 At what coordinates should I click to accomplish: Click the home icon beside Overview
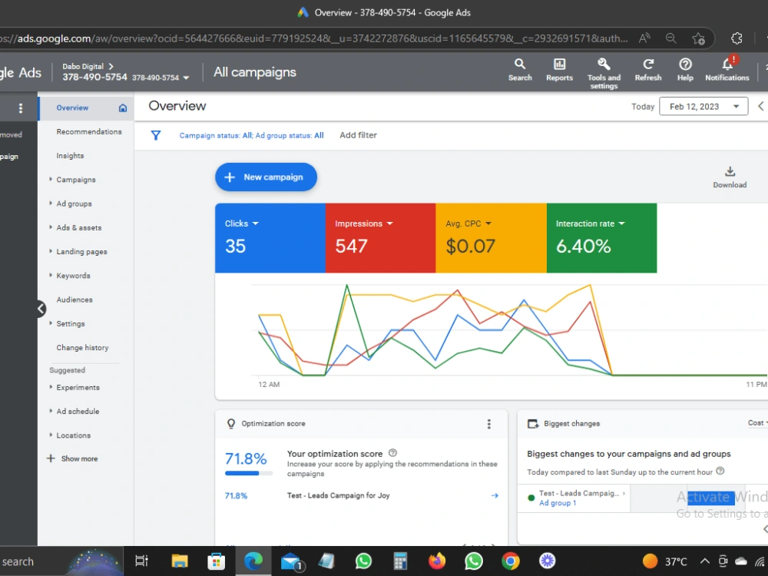[x=123, y=108]
